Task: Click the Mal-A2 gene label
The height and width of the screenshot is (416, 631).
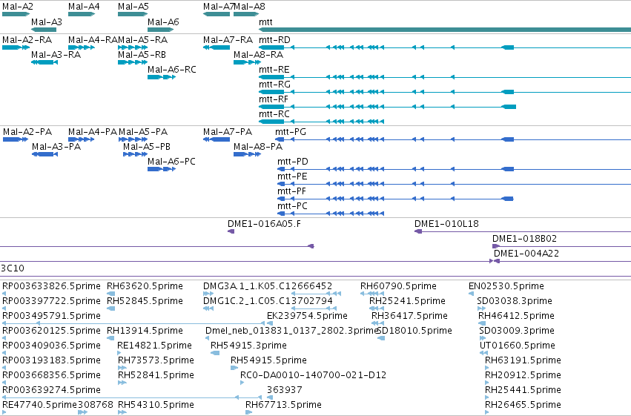Action: point(18,7)
